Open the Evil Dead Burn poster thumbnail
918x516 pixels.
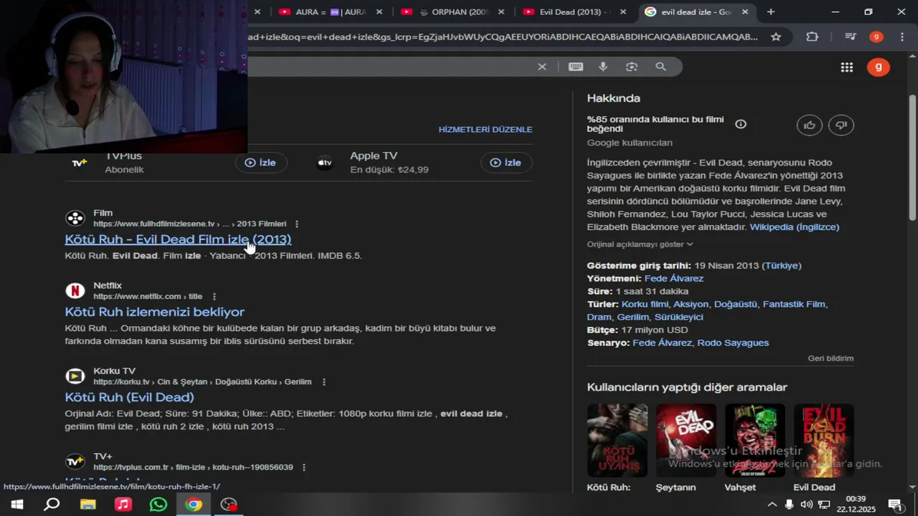[823, 440]
